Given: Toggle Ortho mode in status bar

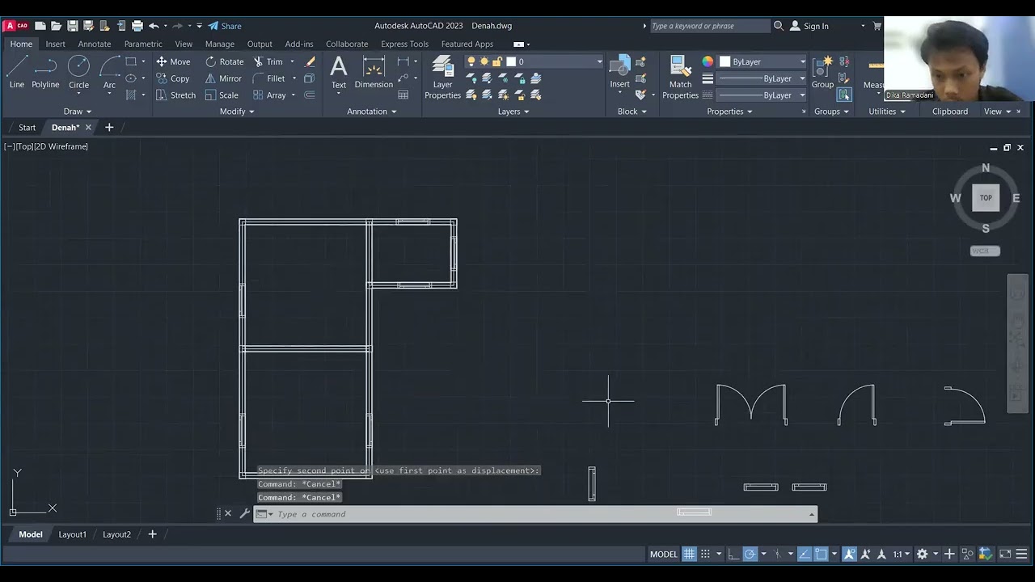Looking at the screenshot, I should click(x=733, y=554).
